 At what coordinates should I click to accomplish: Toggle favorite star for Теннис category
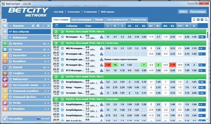click(10, 49)
